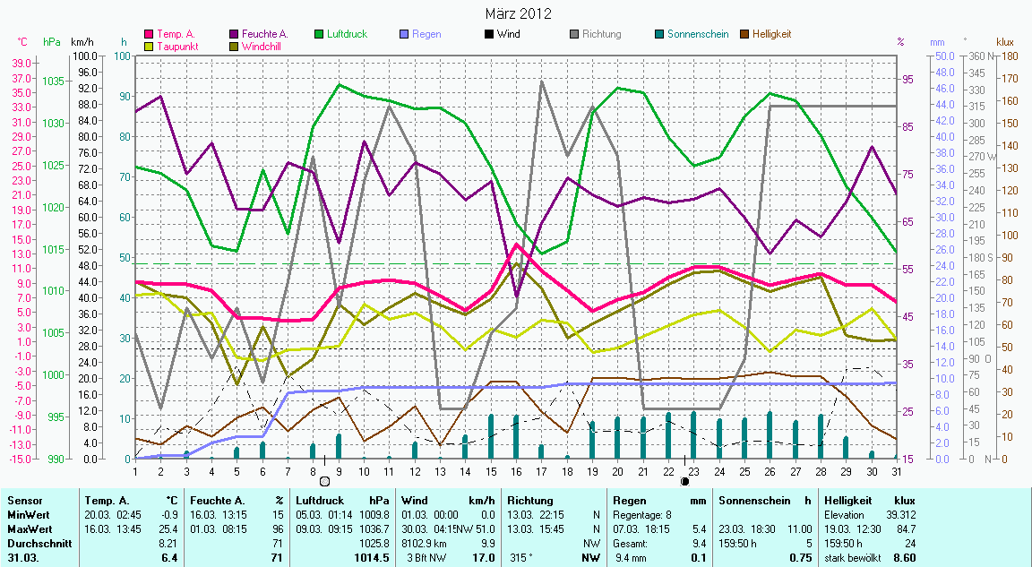The image size is (1032, 567).
Task: Select the teal Sonnenschein legend marker
Action: [659, 34]
